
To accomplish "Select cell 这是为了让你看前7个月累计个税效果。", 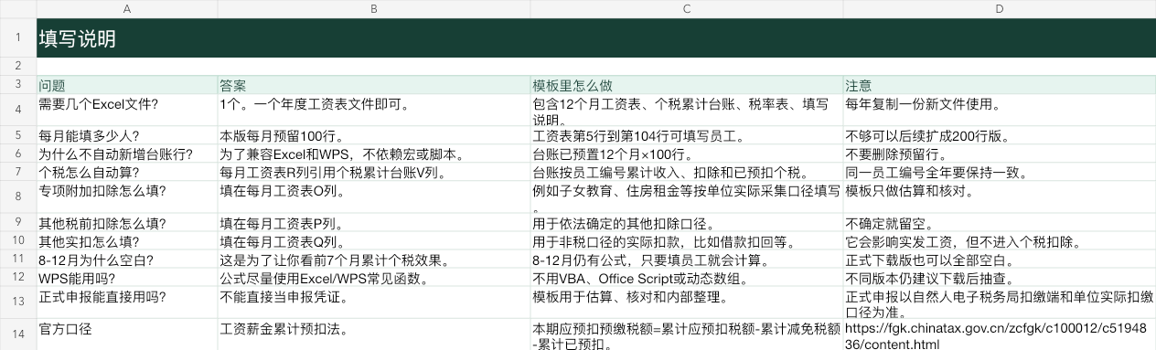I will point(374,260).
